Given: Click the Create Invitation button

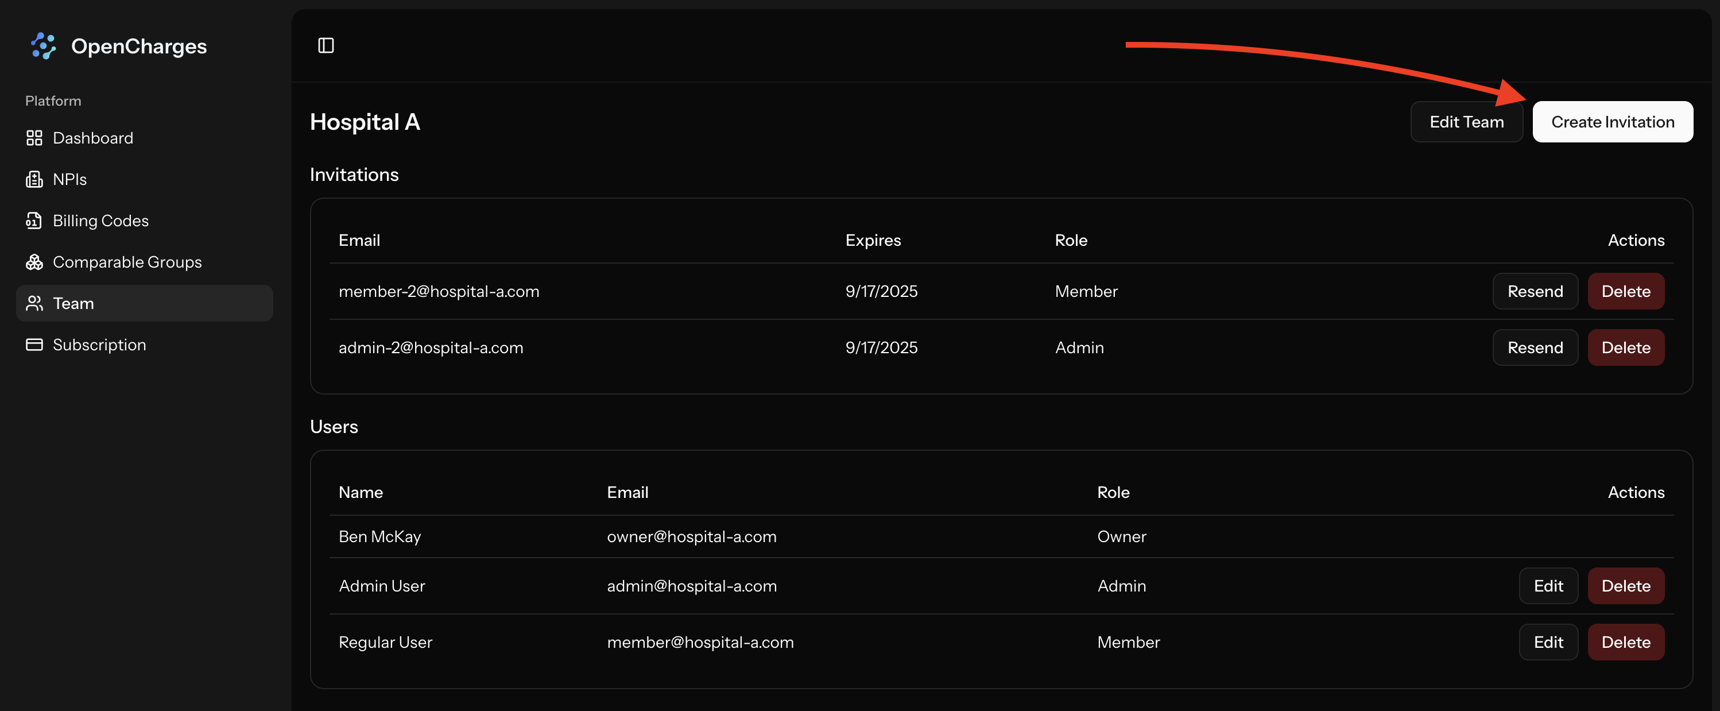Looking at the screenshot, I should [x=1613, y=122].
